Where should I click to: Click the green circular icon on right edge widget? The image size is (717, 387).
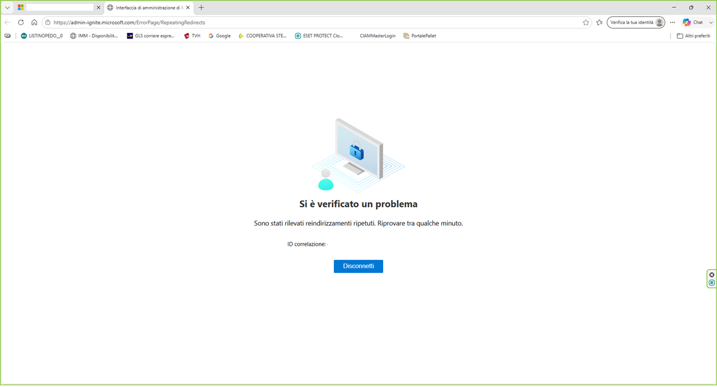[712, 283]
